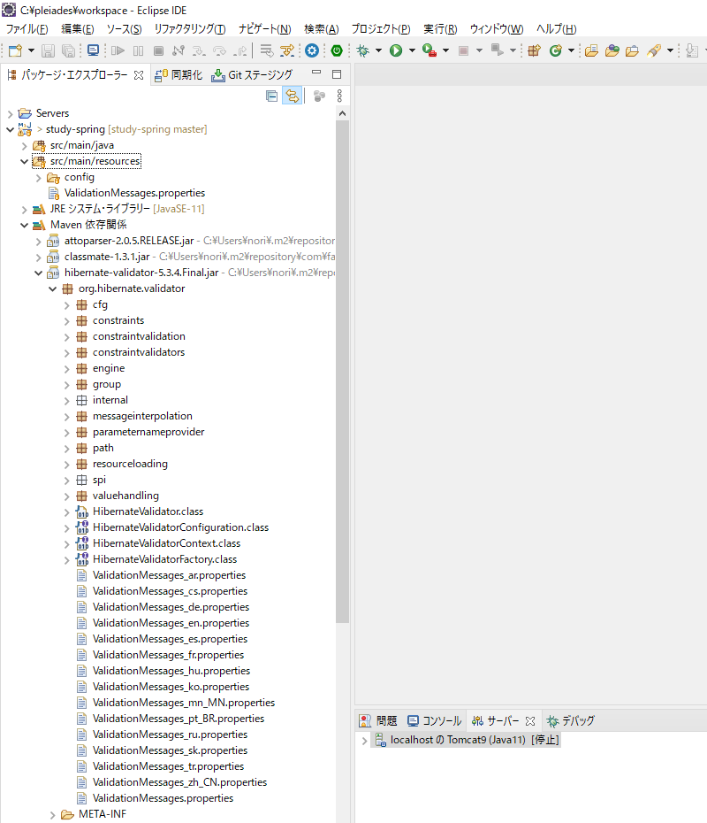The height and width of the screenshot is (823, 707).
Task: Click the Debug bug toolbar icon
Action: (x=362, y=50)
